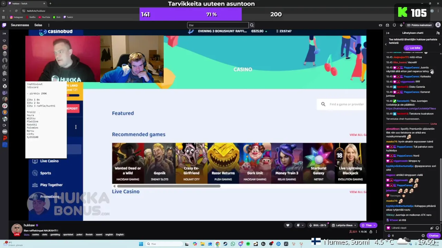Open the browser tab search chevron
Screen dimensions: 442x248
3,3
